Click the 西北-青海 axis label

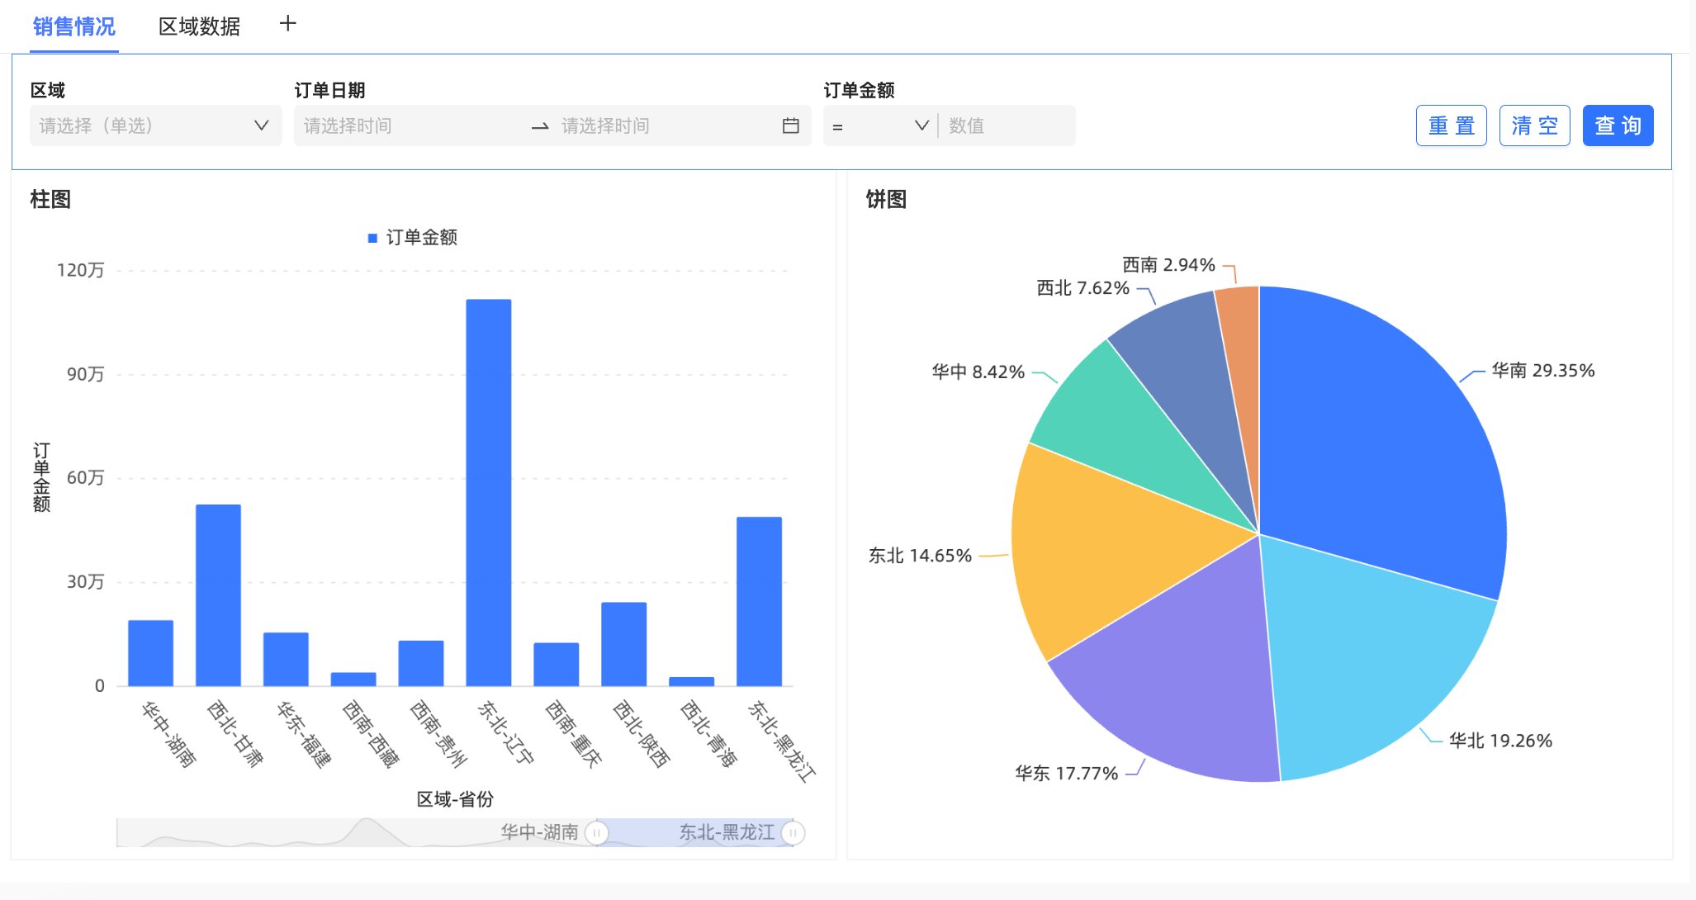click(708, 734)
